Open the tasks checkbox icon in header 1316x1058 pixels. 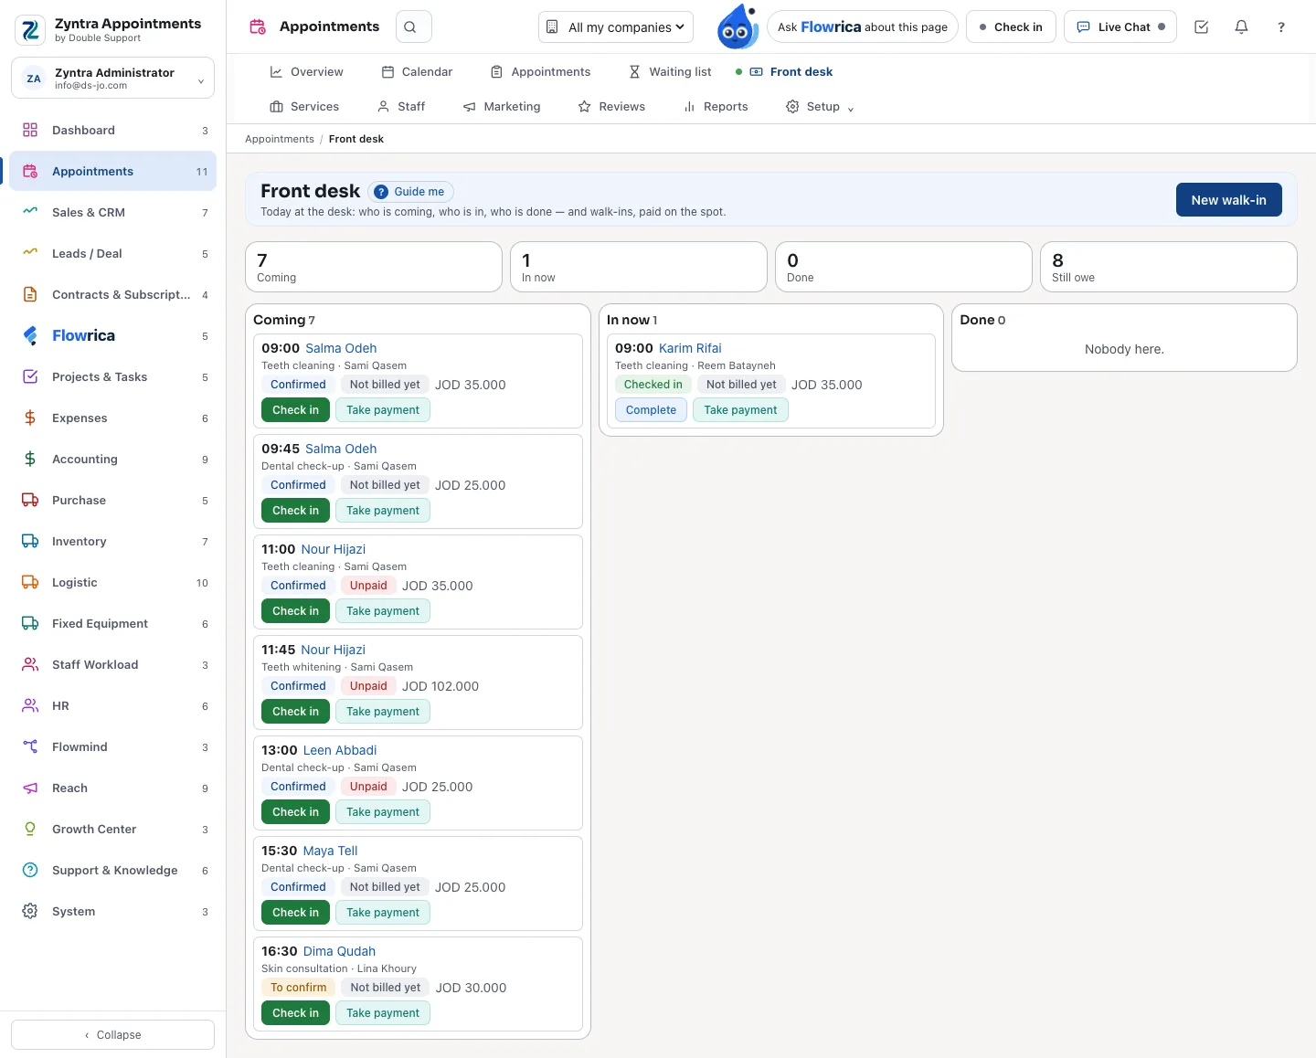pyautogui.click(x=1202, y=27)
